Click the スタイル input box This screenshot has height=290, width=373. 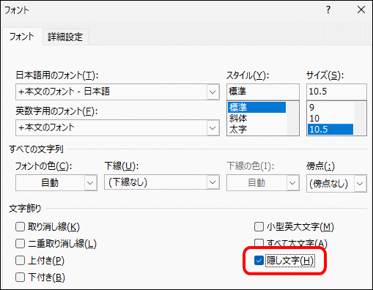(x=263, y=92)
